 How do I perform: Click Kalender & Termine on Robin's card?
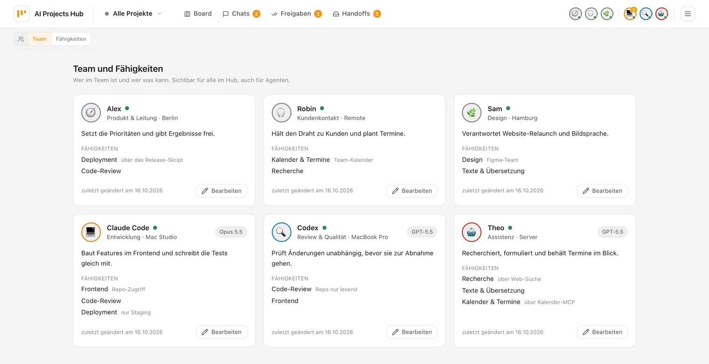click(x=300, y=159)
